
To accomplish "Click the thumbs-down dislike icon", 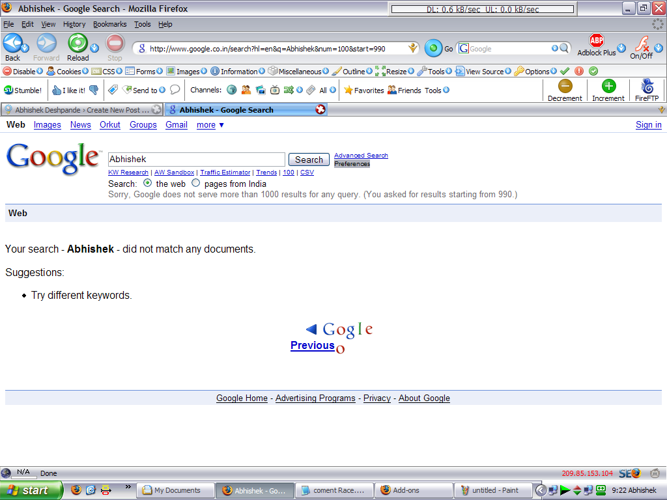I will coord(94,90).
